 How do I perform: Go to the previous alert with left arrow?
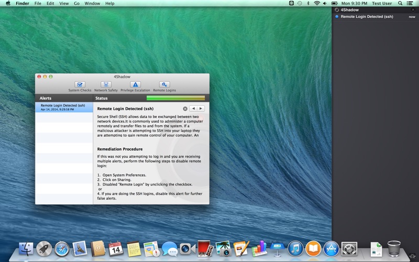[x=193, y=108]
